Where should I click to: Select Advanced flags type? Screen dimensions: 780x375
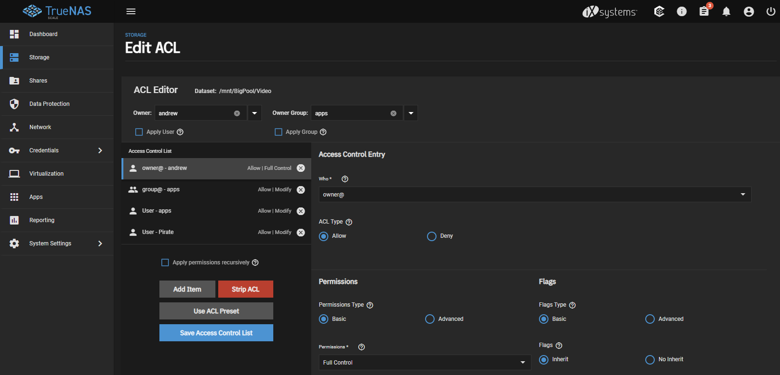point(650,319)
